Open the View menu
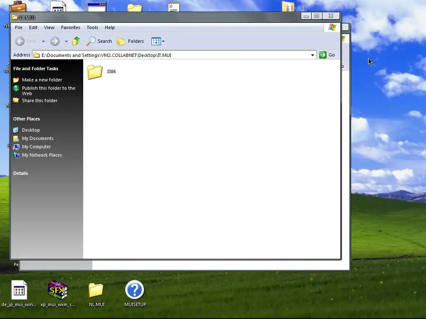Screen dimensions: 426x319 coord(49,27)
